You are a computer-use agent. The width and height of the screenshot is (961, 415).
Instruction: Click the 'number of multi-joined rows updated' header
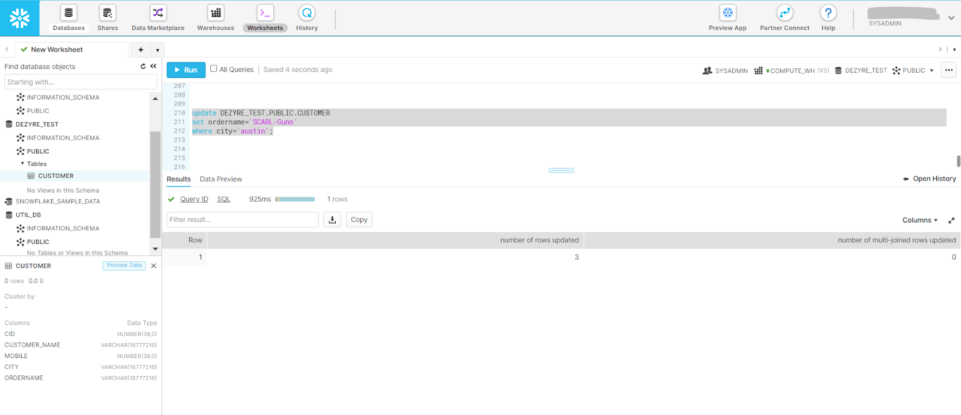pyautogui.click(x=772, y=240)
